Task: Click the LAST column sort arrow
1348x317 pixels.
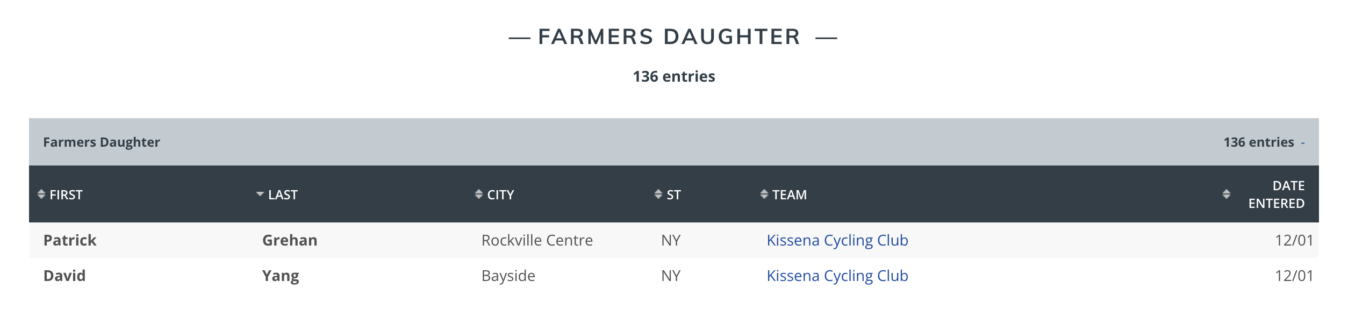Action: click(x=260, y=194)
